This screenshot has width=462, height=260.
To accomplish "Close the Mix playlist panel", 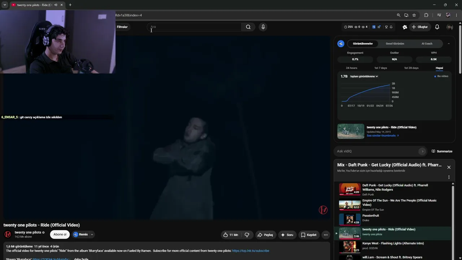I will point(449,167).
